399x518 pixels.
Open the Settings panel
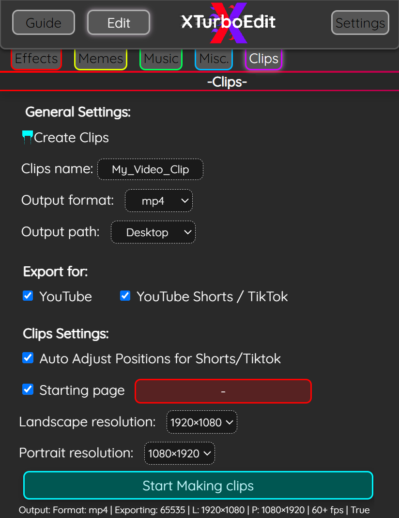pos(360,22)
